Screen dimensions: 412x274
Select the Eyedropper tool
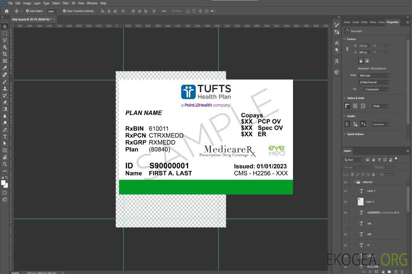(5, 68)
